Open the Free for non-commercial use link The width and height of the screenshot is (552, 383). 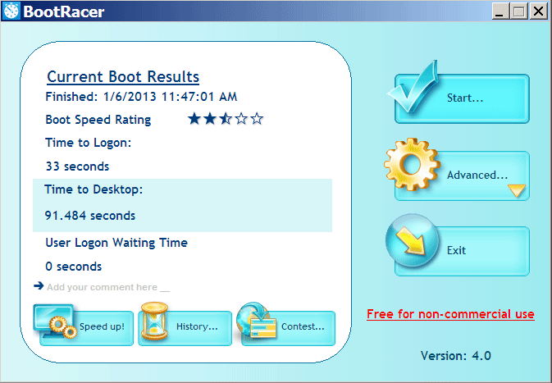click(450, 313)
